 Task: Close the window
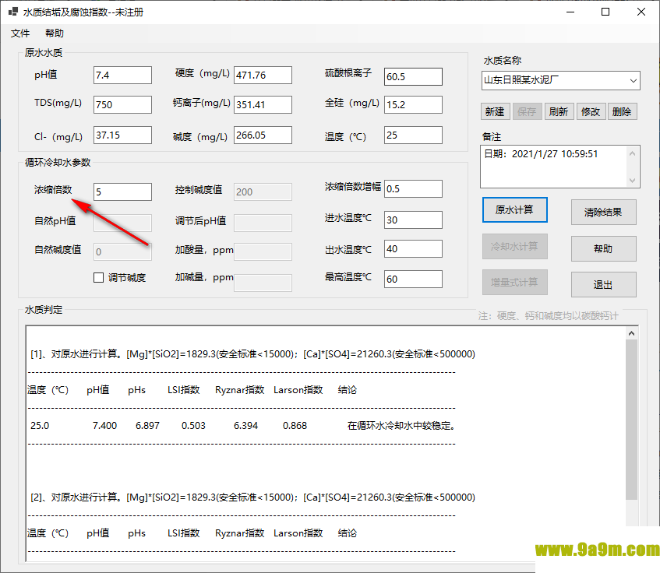641,12
